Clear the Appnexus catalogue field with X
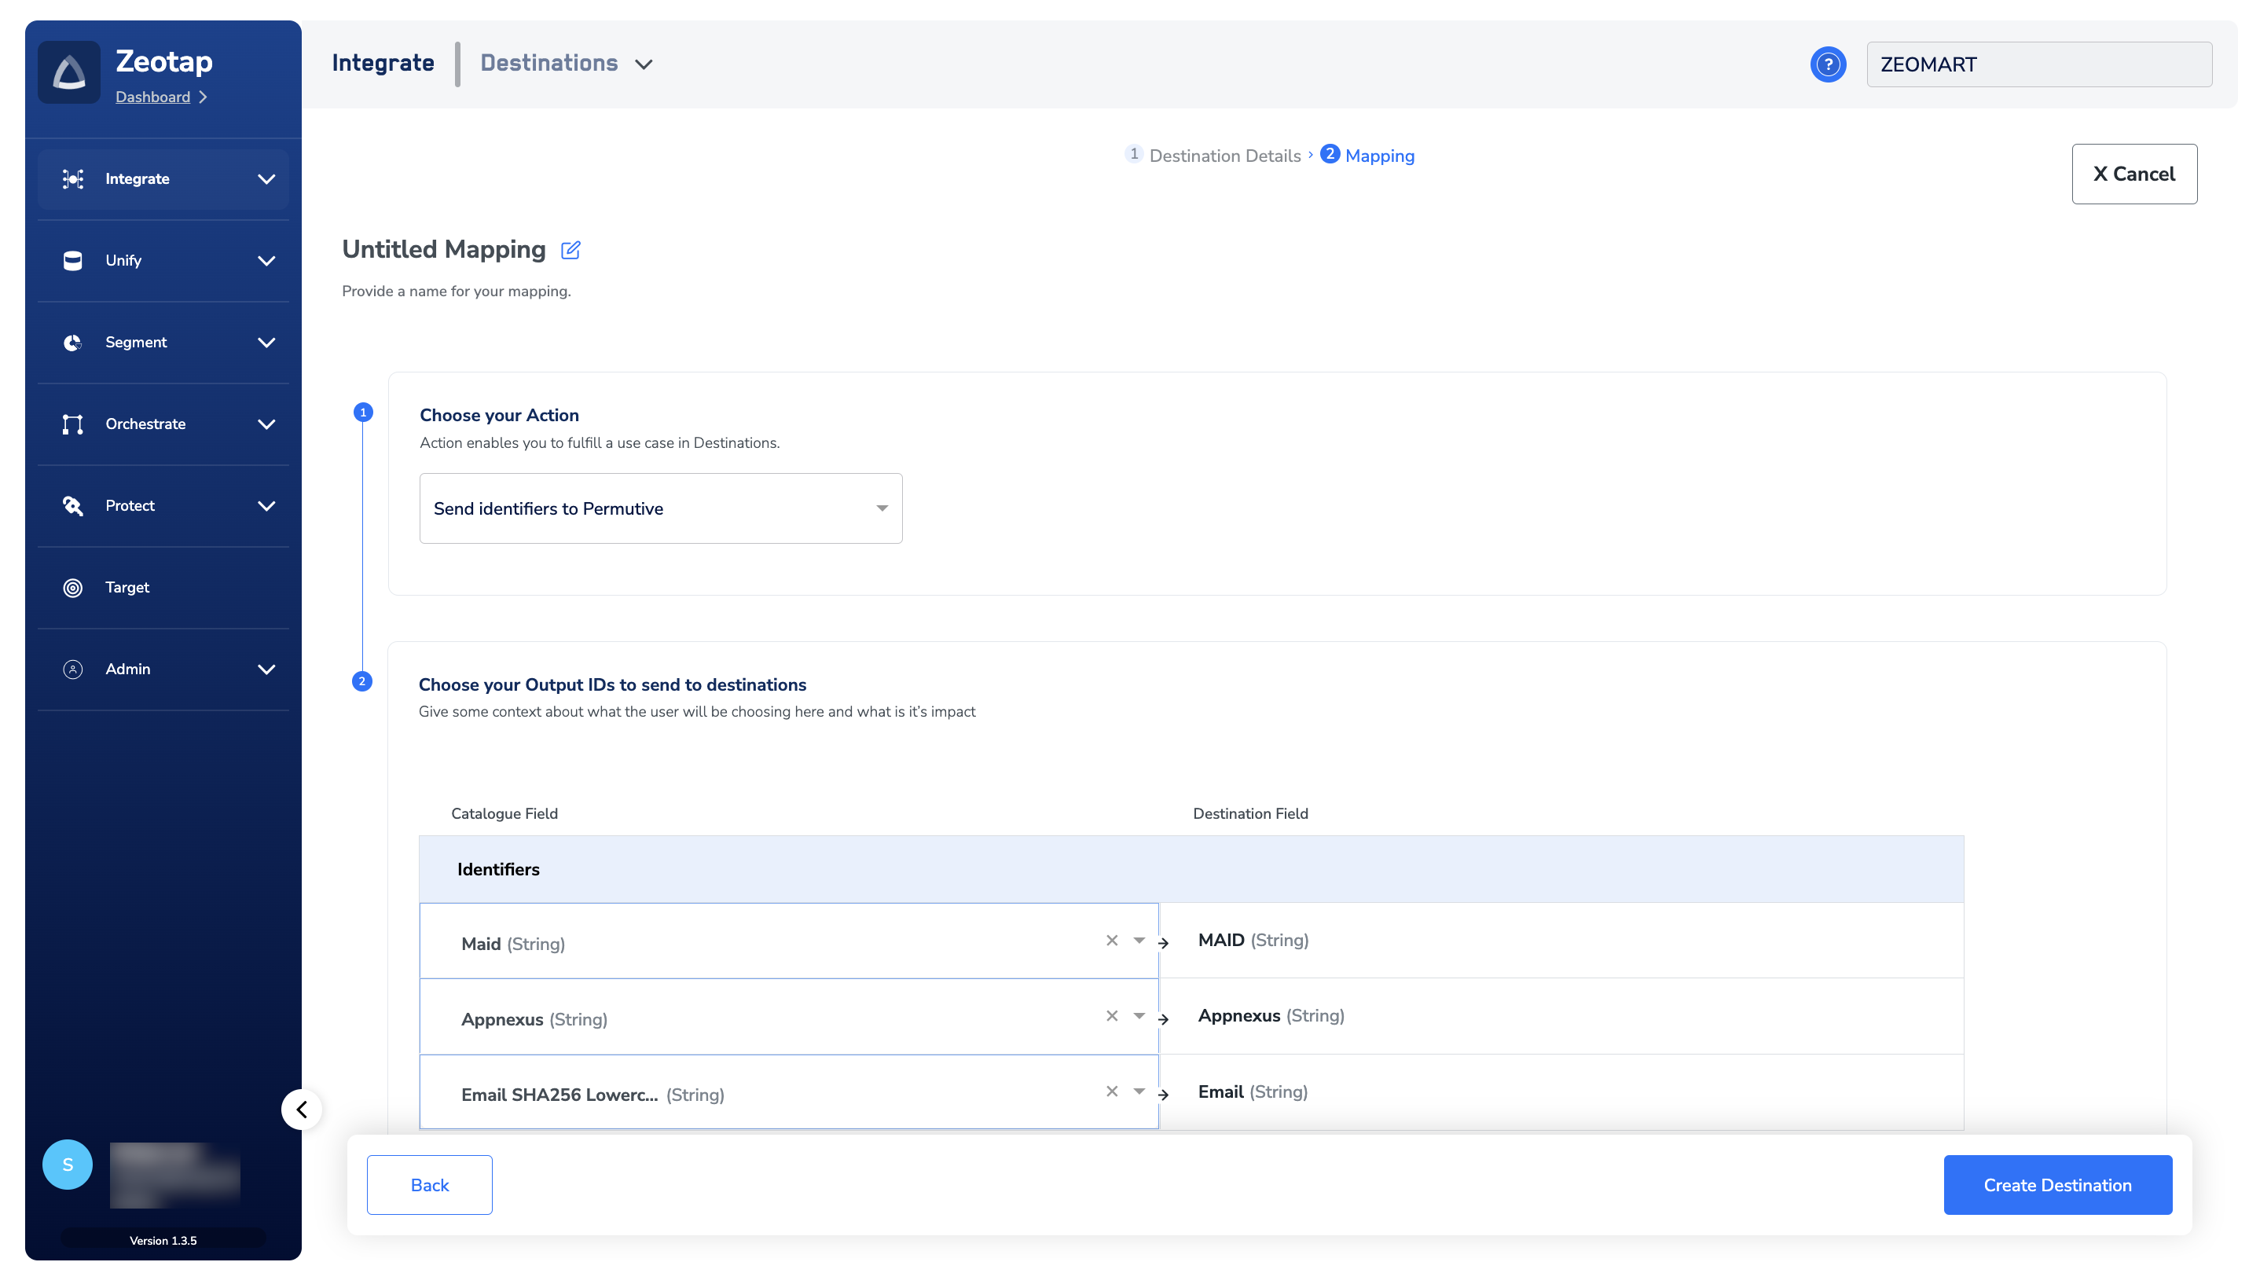Image resolution: width=2260 pixels, height=1284 pixels. coord(1112,1016)
